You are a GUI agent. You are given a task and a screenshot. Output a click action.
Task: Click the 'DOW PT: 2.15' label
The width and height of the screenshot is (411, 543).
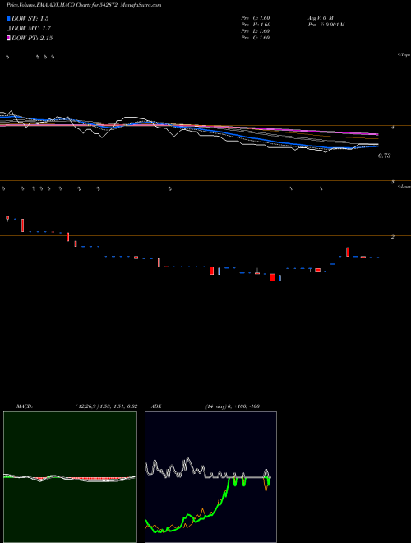click(32, 39)
